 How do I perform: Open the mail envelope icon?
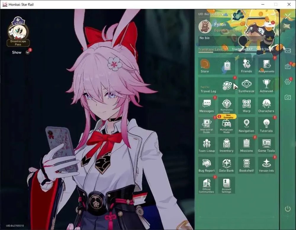coord(288,51)
